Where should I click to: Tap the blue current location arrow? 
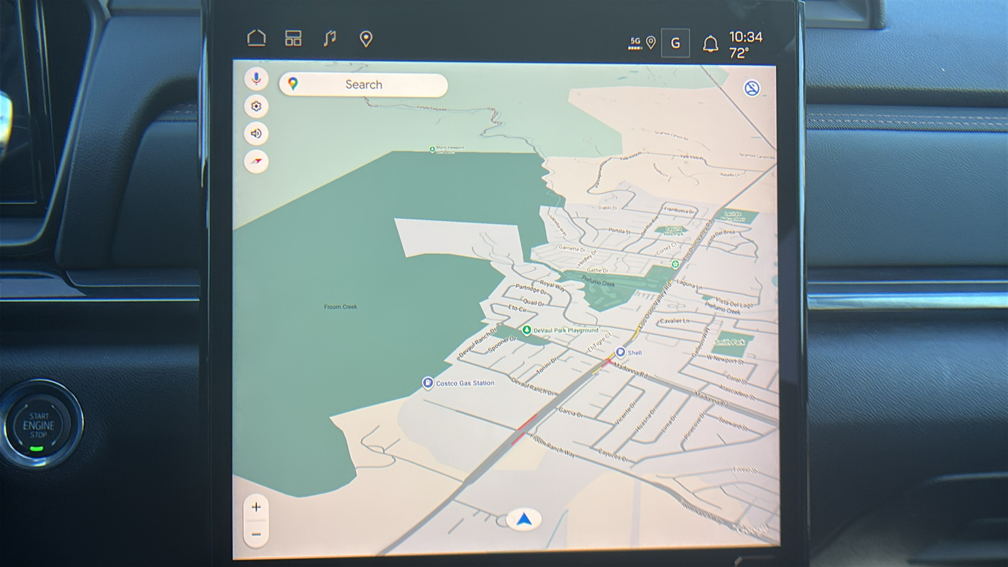pyautogui.click(x=524, y=520)
